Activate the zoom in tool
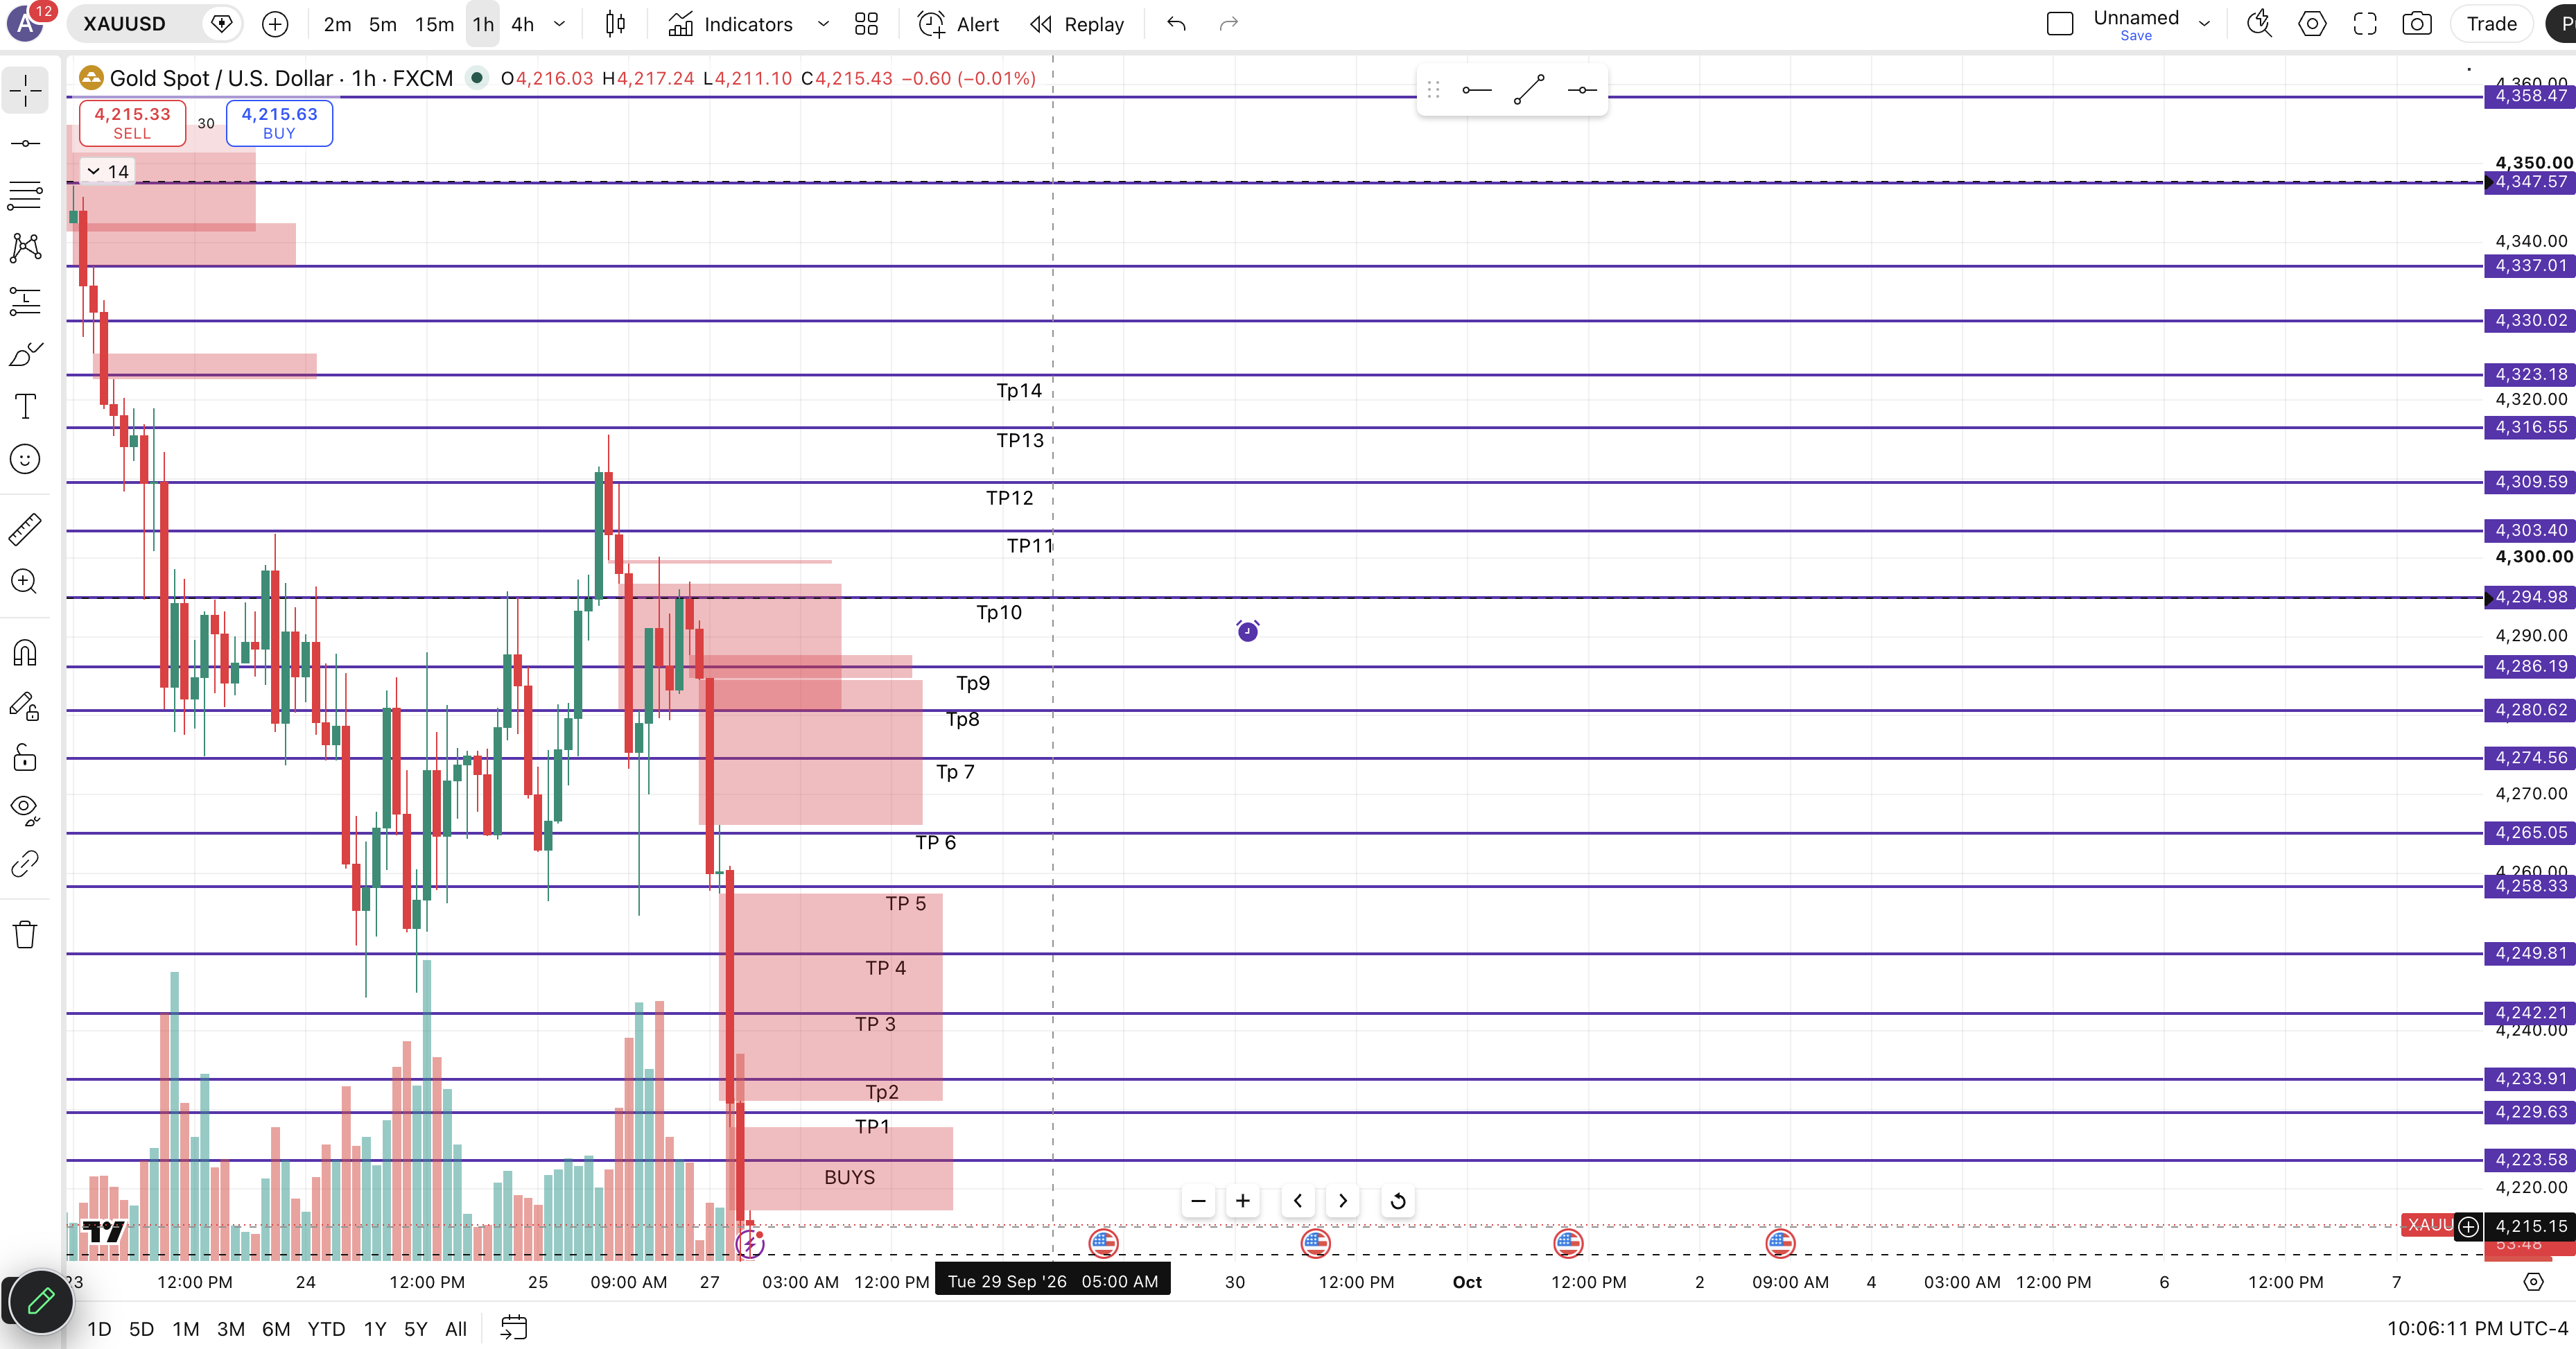 25,582
